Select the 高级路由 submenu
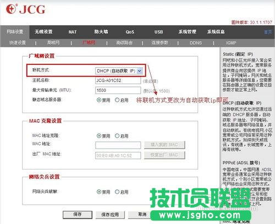Screen dimensions: 275x224 (124, 43)
